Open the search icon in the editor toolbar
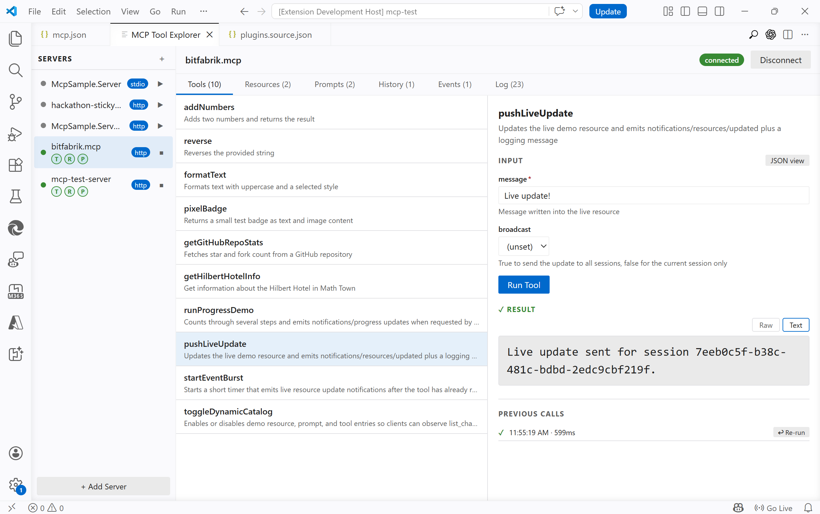This screenshot has height=514, width=820. (753, 34)
